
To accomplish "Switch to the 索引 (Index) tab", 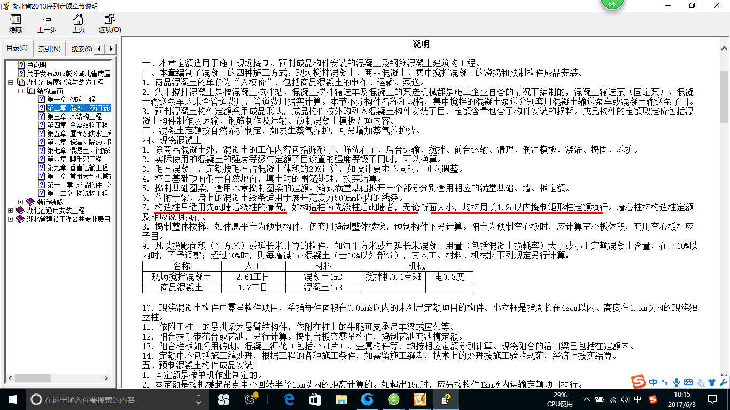I will point(49,49).
